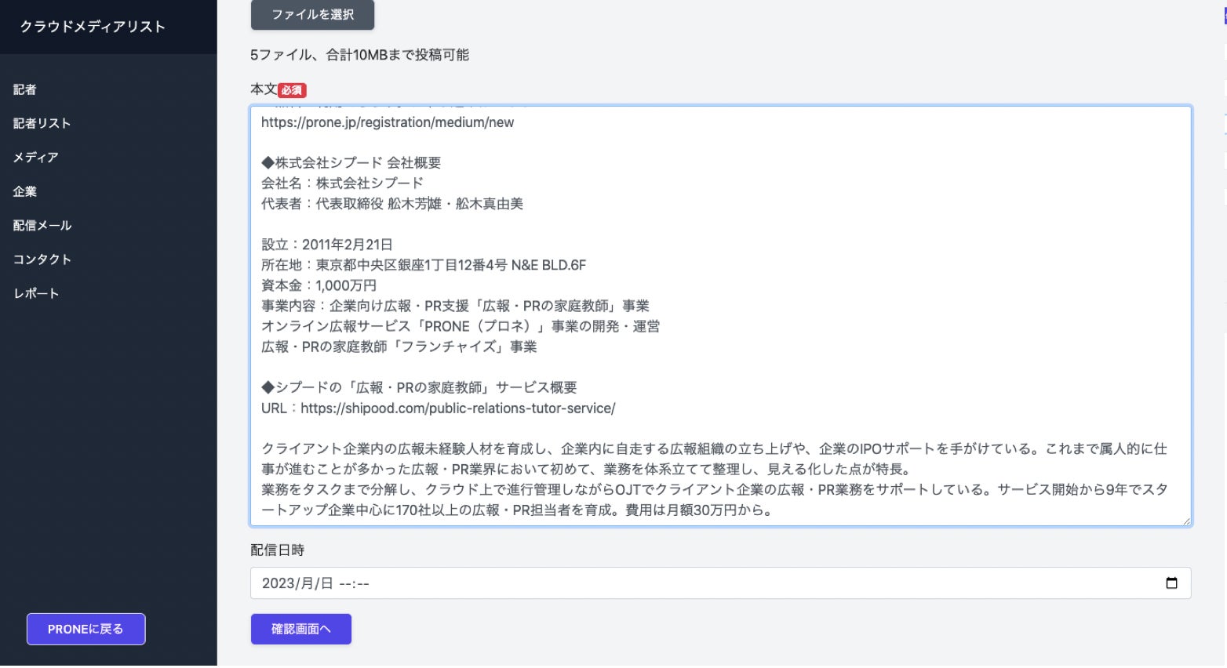Click the textarea resize handle
Screen dimensions: 1227x668
pyautogui.click(x=1186, y=521)
